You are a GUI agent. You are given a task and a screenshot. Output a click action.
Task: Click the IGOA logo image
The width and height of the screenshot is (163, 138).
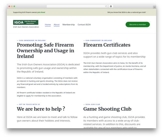click(x=26, y=23)
